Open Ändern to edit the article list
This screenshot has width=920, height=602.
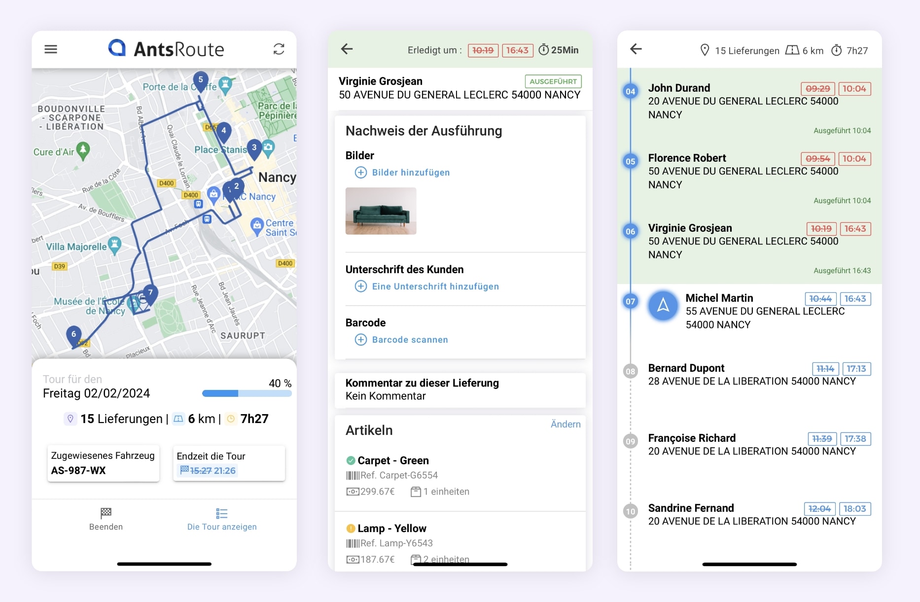pos(565,424)
